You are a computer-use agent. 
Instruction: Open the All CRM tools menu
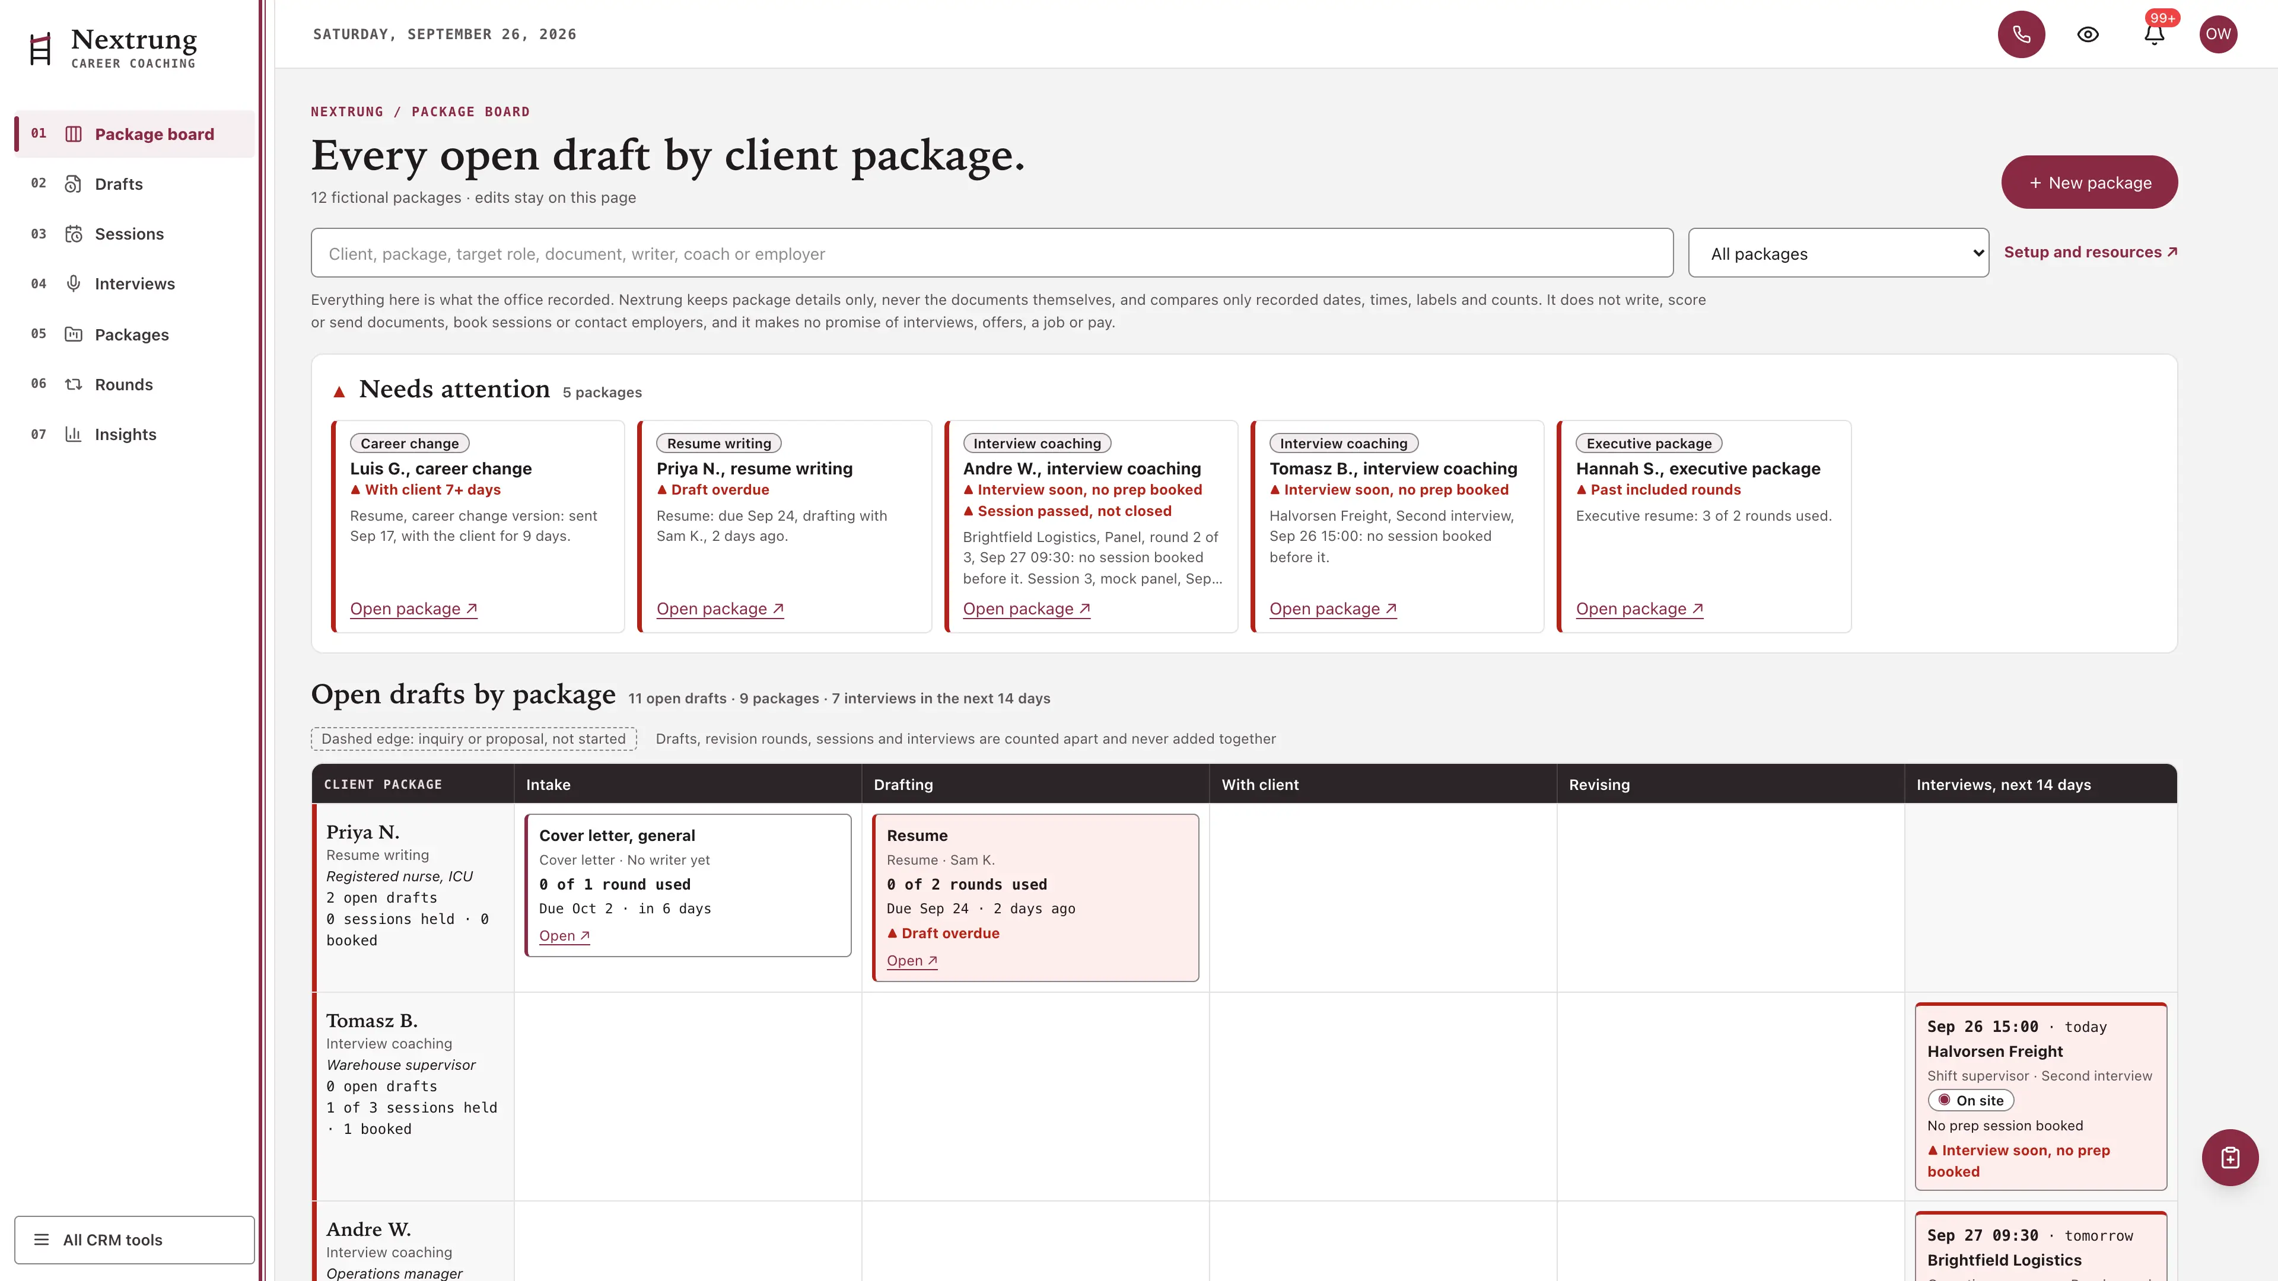coord(135,1239)
